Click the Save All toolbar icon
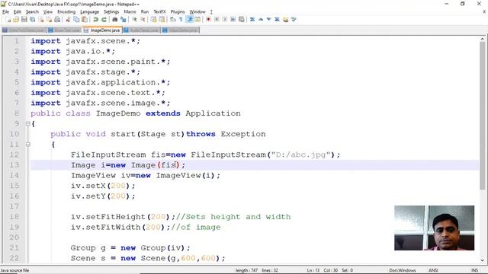 pos(32,20)
